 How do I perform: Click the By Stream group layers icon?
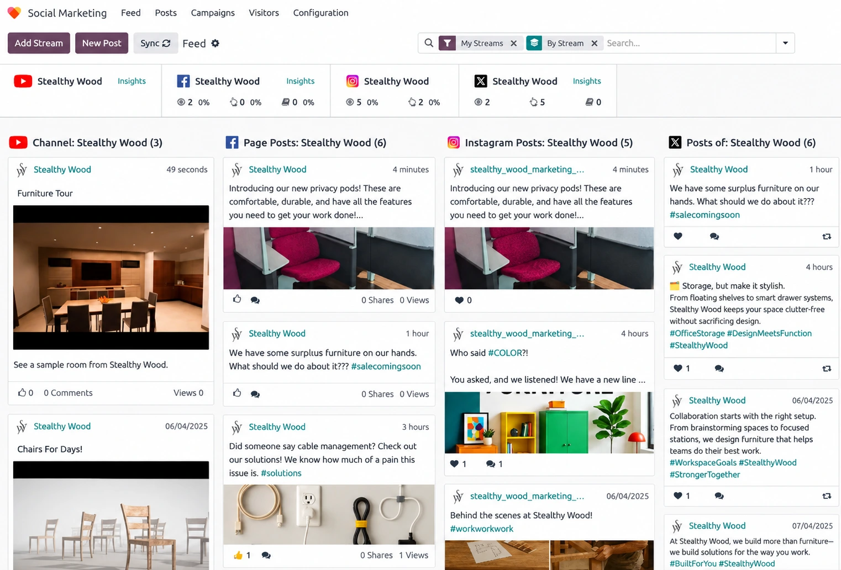tap(534, 43)
